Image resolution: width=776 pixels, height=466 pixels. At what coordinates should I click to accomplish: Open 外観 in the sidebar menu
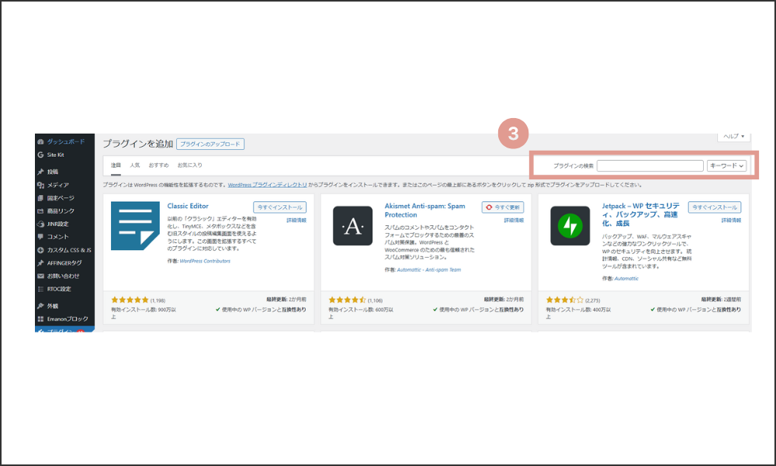pos(53,306)
